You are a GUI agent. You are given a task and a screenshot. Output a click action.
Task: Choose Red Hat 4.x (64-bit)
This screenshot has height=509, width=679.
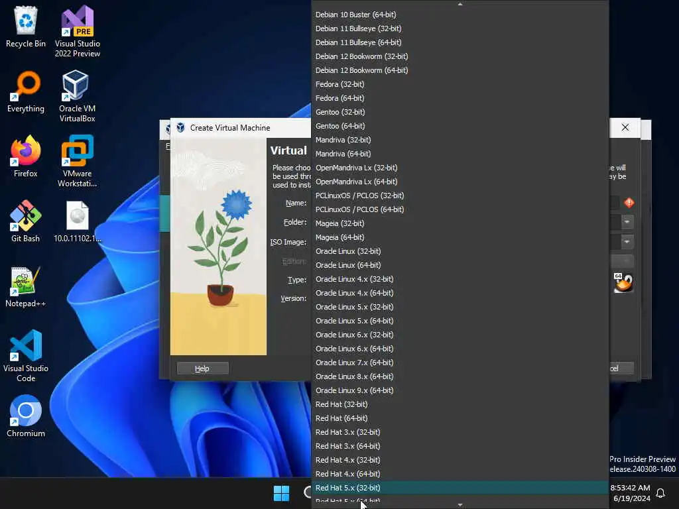point(460,474)
